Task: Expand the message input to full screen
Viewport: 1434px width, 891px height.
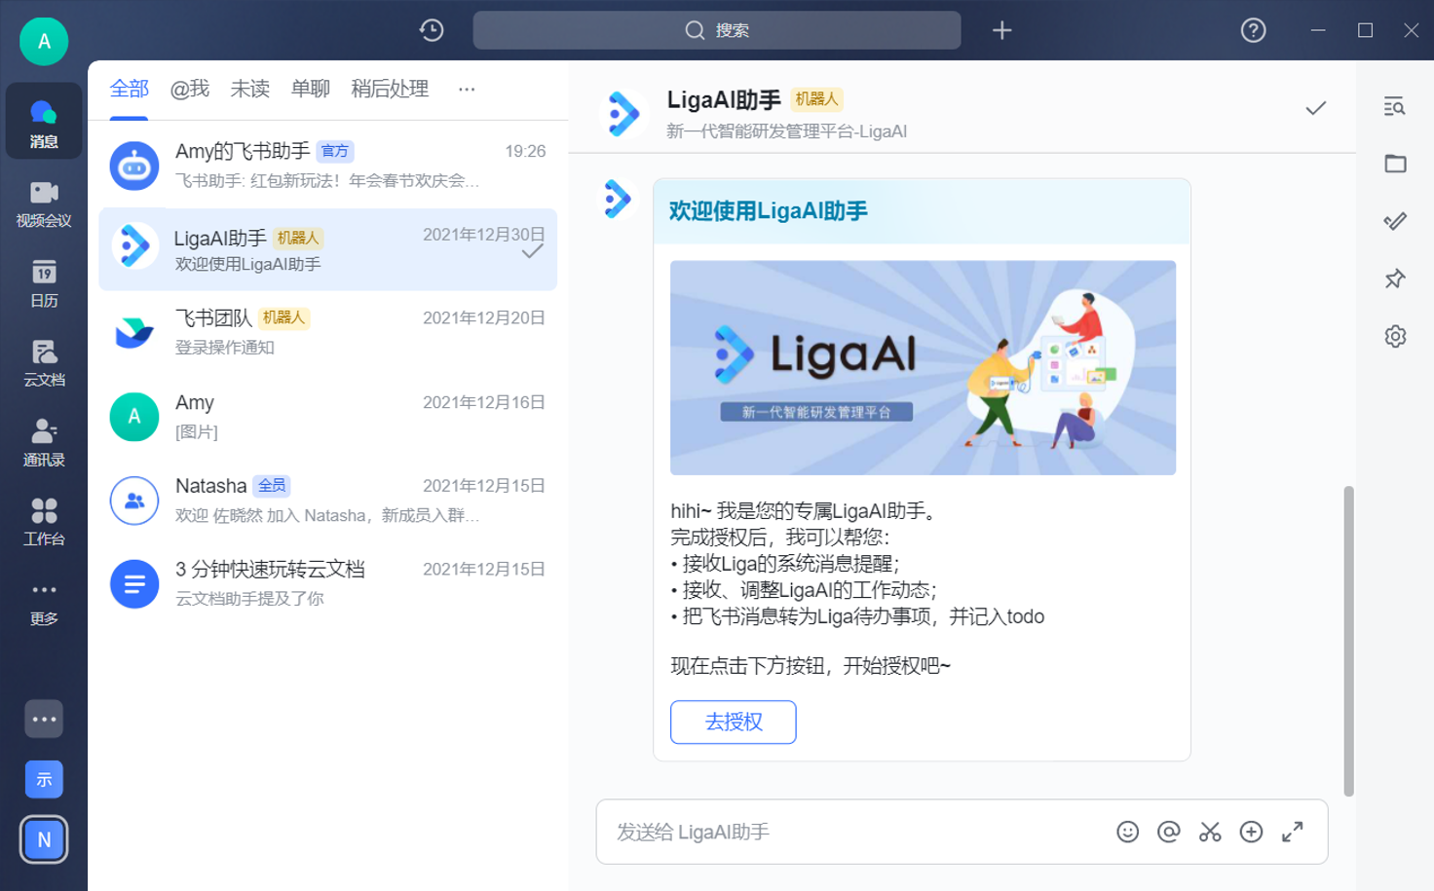Action: point(1293,833)
